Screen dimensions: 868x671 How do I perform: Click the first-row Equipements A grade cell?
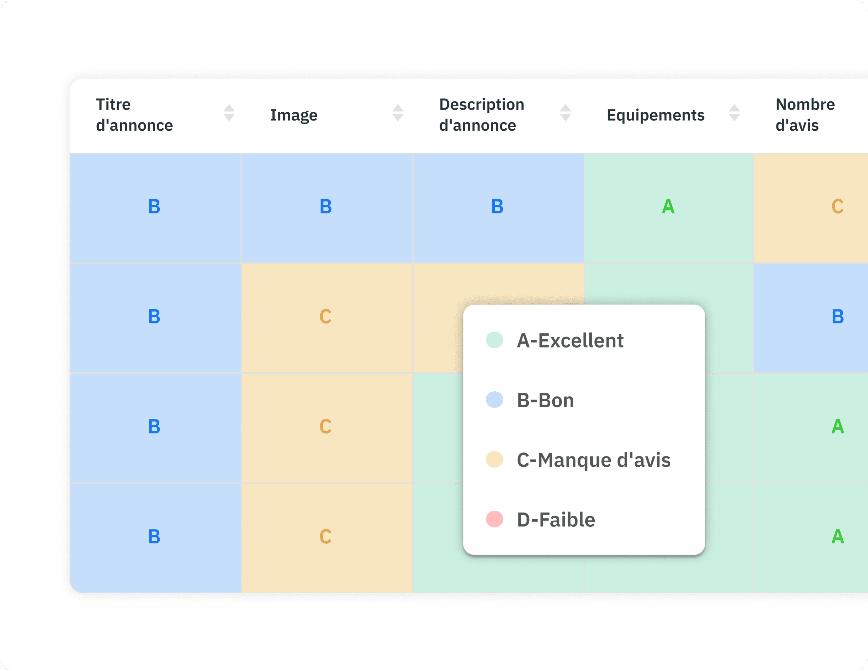click(668, 207)
